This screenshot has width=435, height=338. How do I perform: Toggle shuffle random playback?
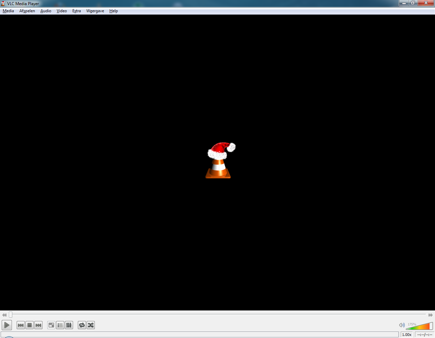[x=91, y=325]
